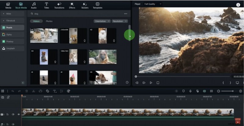Open the Resolution dropdown

coord(120,21)
